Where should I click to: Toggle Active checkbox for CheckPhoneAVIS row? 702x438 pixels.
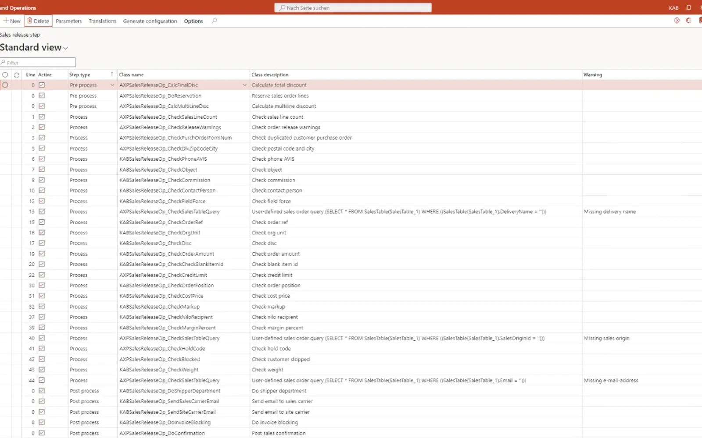coord(42,159)
